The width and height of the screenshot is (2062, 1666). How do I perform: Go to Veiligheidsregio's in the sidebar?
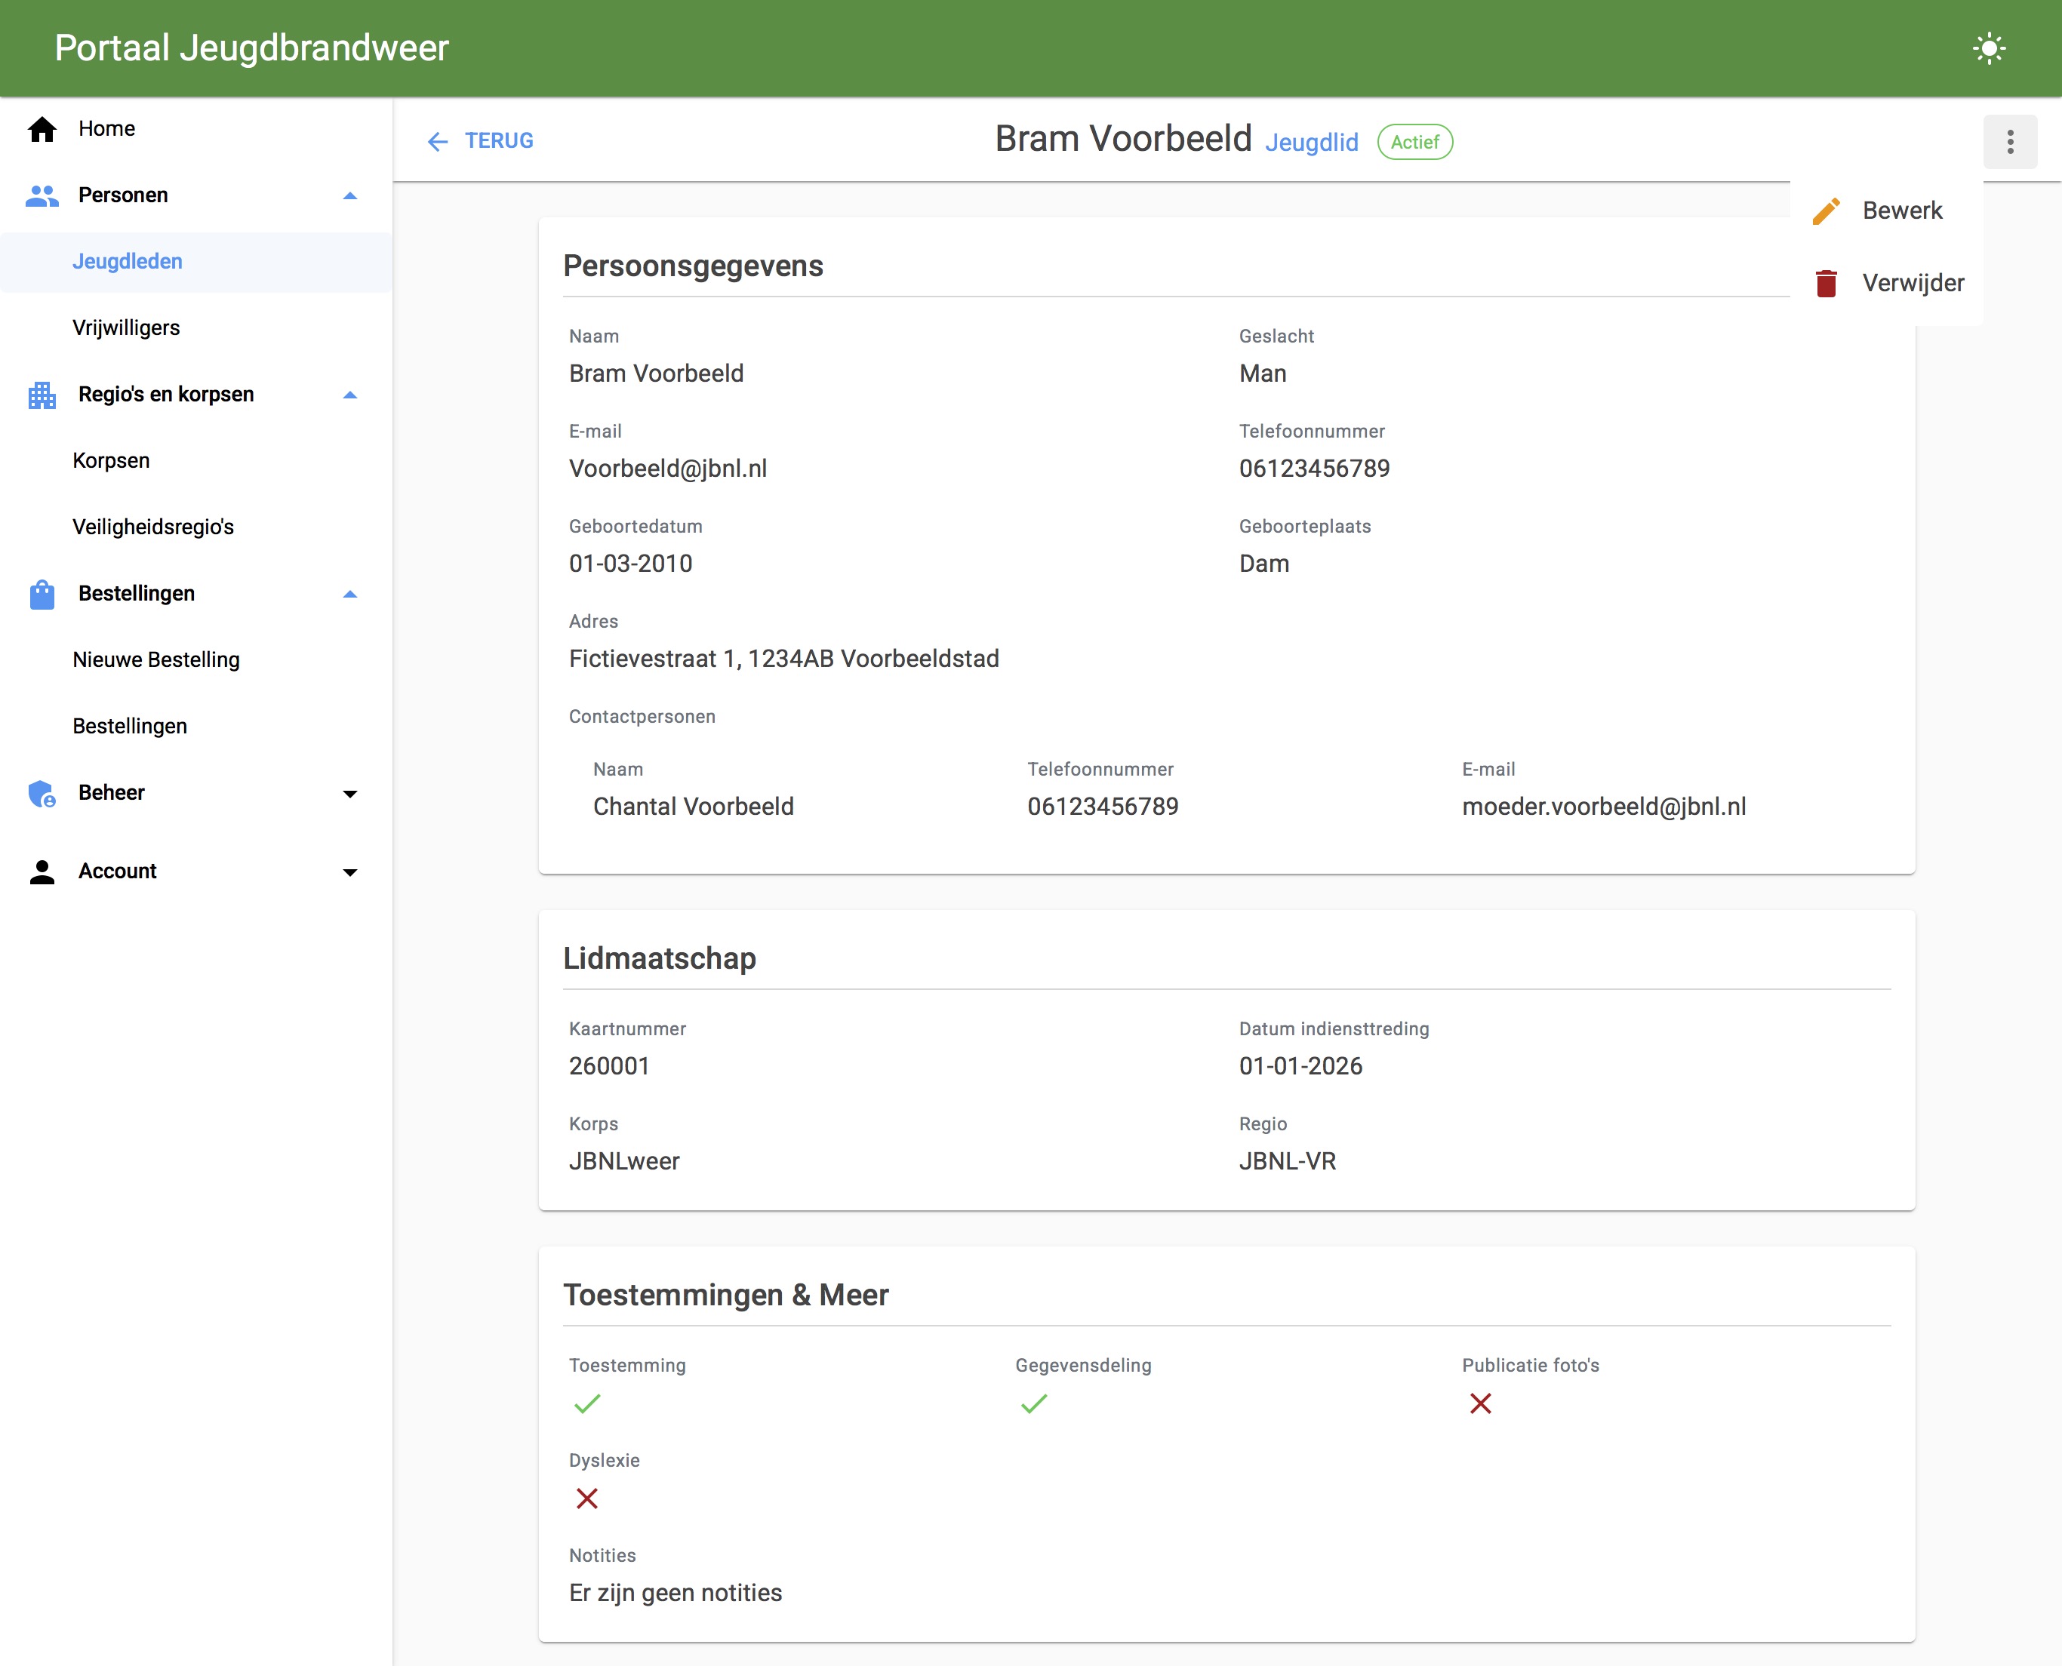click(195, 527)
